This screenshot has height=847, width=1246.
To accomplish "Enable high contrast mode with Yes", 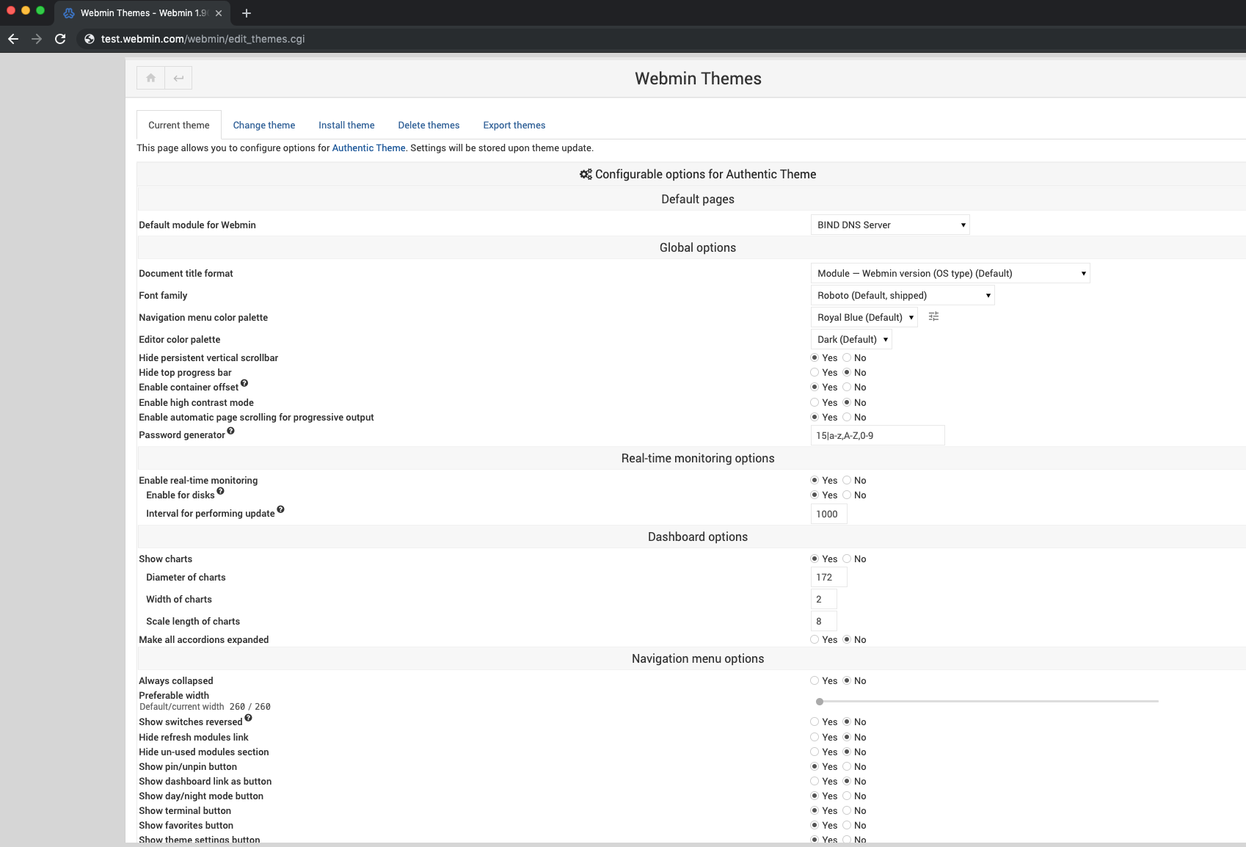I will click(x=815, y=402).
